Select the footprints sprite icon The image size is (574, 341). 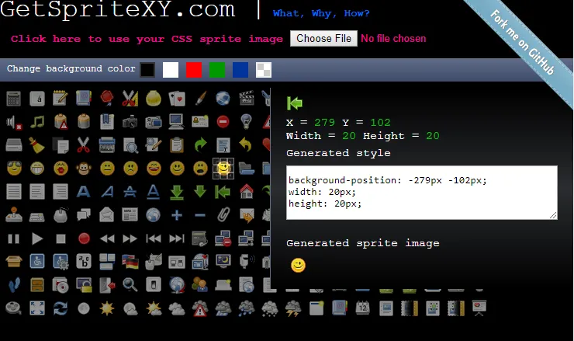(13, 285)
